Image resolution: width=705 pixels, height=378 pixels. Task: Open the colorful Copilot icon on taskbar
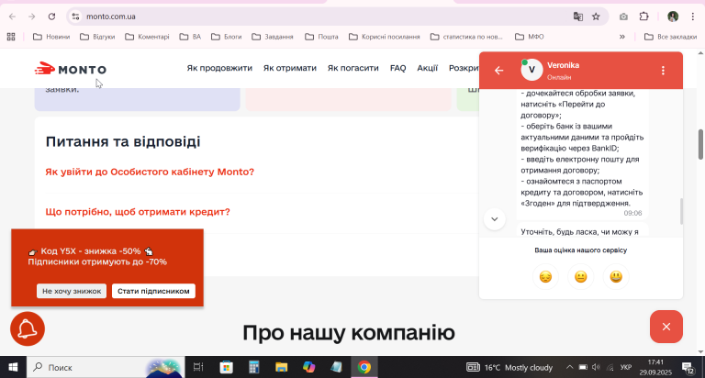tap(308, 367)
